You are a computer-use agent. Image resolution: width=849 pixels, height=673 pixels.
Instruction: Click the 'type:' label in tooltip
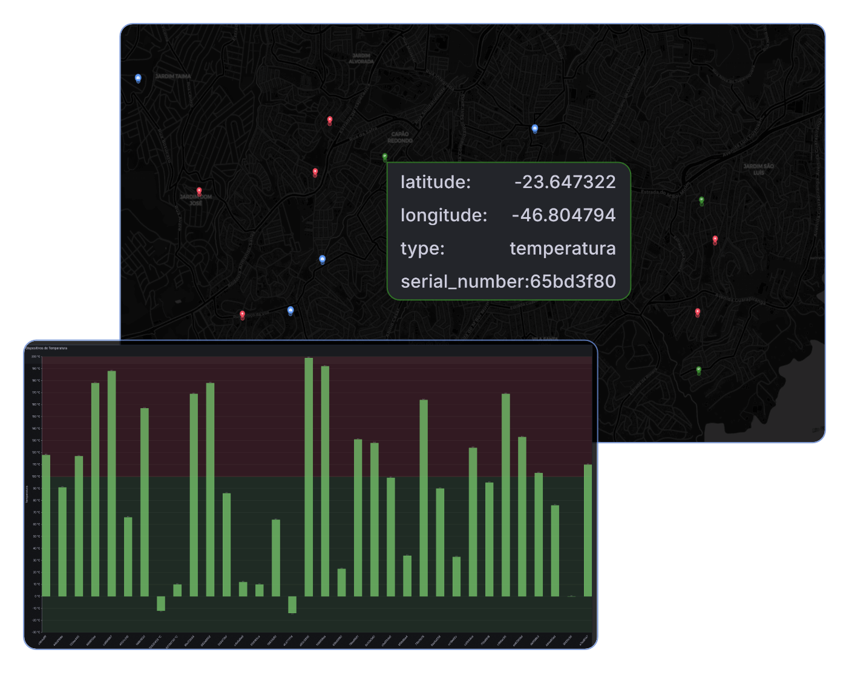coord(422,249)
